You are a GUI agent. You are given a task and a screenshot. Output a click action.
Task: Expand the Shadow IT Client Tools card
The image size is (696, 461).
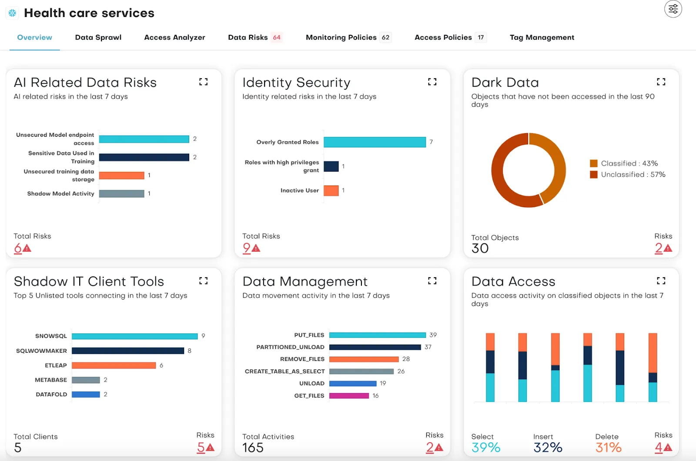[x=203, y=281]
